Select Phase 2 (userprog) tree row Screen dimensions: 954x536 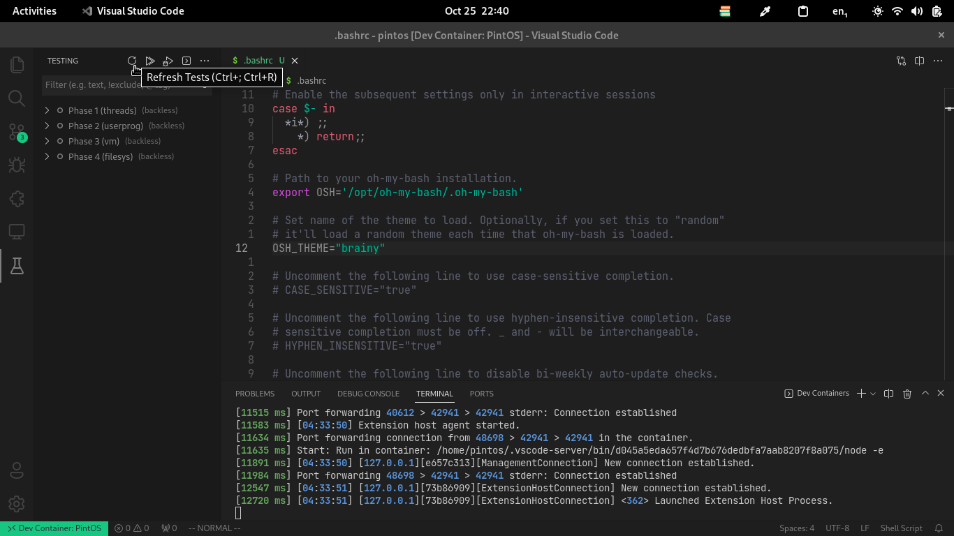[127, 126]
